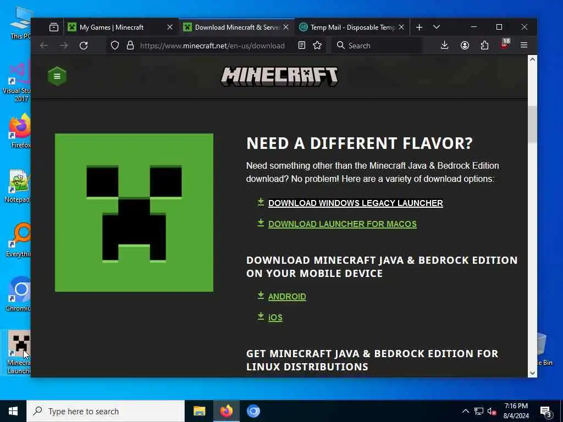Toggle Firefox reader view

(x=302, y=46)
